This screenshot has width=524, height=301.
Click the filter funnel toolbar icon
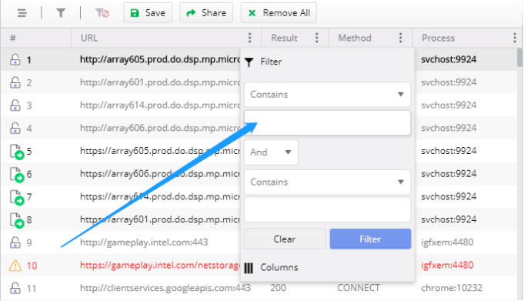61,13
